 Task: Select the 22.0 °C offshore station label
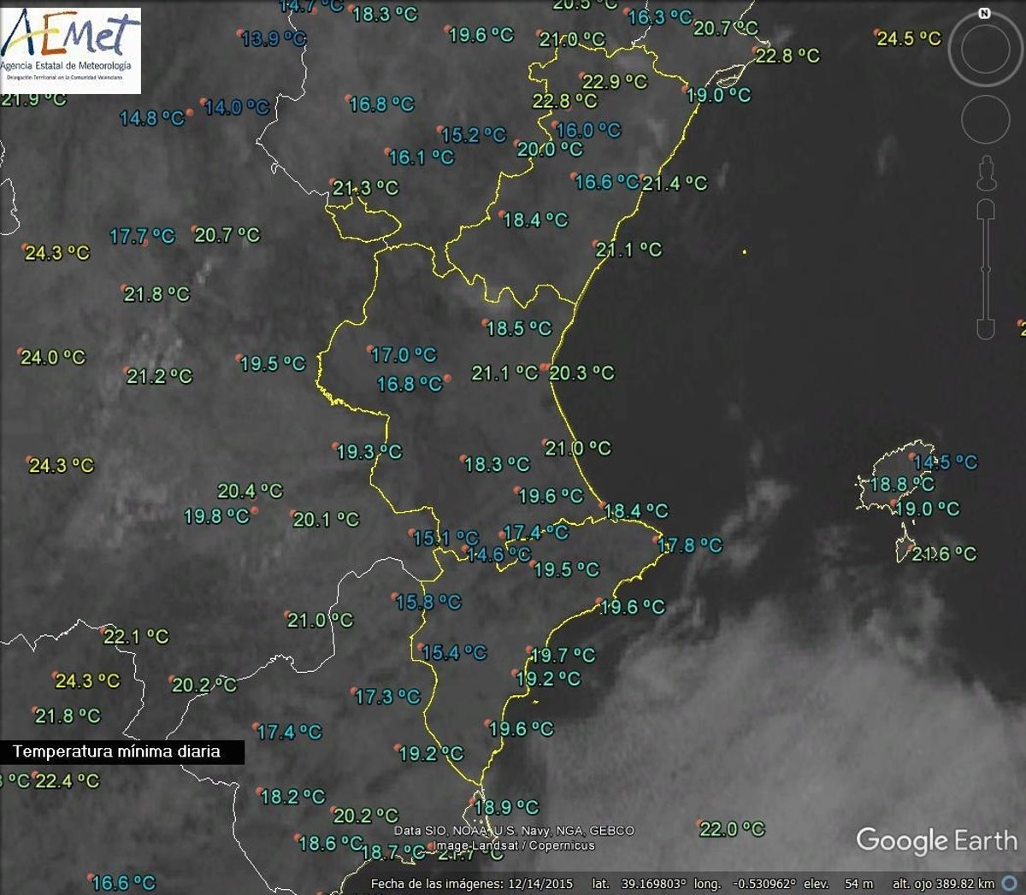click(x=732, y=828)
